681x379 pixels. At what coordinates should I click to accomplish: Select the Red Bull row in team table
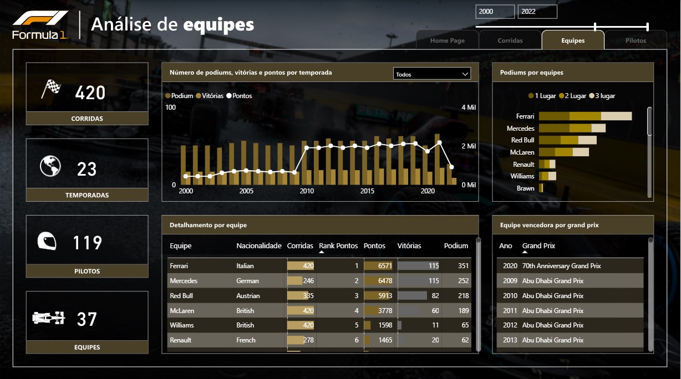[319, 296]
